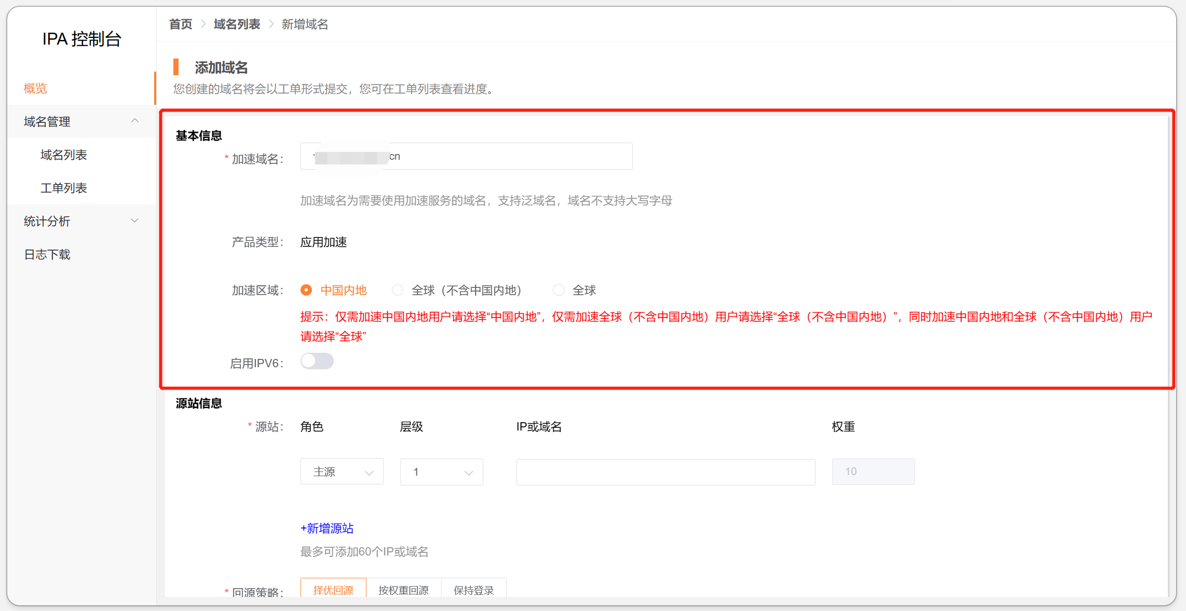This screenshot has height=611, width=1186.
Task: Focus the IP或域名 input box
Action: [x=665, y=472]
